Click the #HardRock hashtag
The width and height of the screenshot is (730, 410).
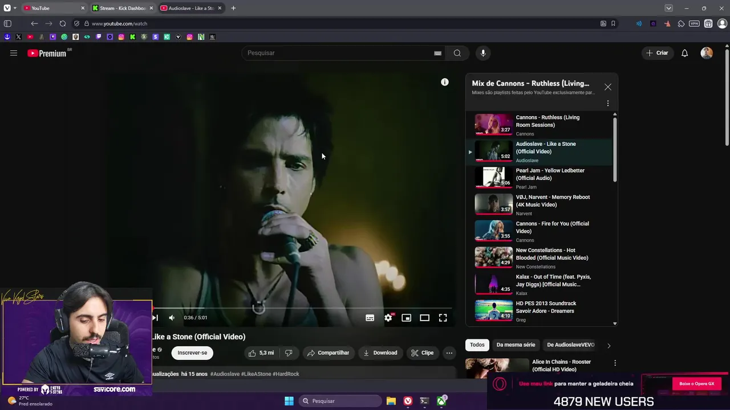[286, 374]
